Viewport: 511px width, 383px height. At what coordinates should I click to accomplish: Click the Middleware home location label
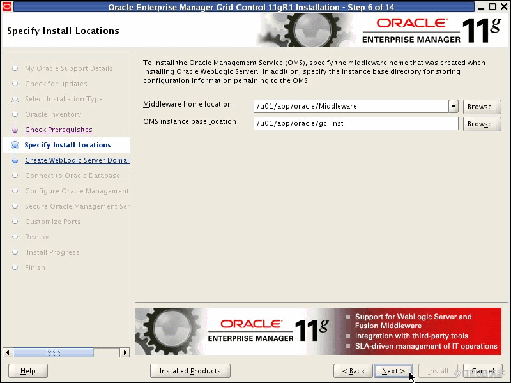pyautogui.click(x=187, y=104)
